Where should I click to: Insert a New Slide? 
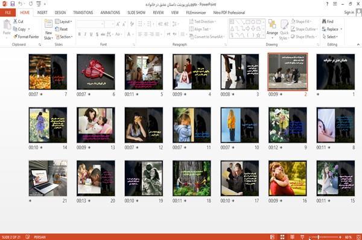[x=48, y=29]
